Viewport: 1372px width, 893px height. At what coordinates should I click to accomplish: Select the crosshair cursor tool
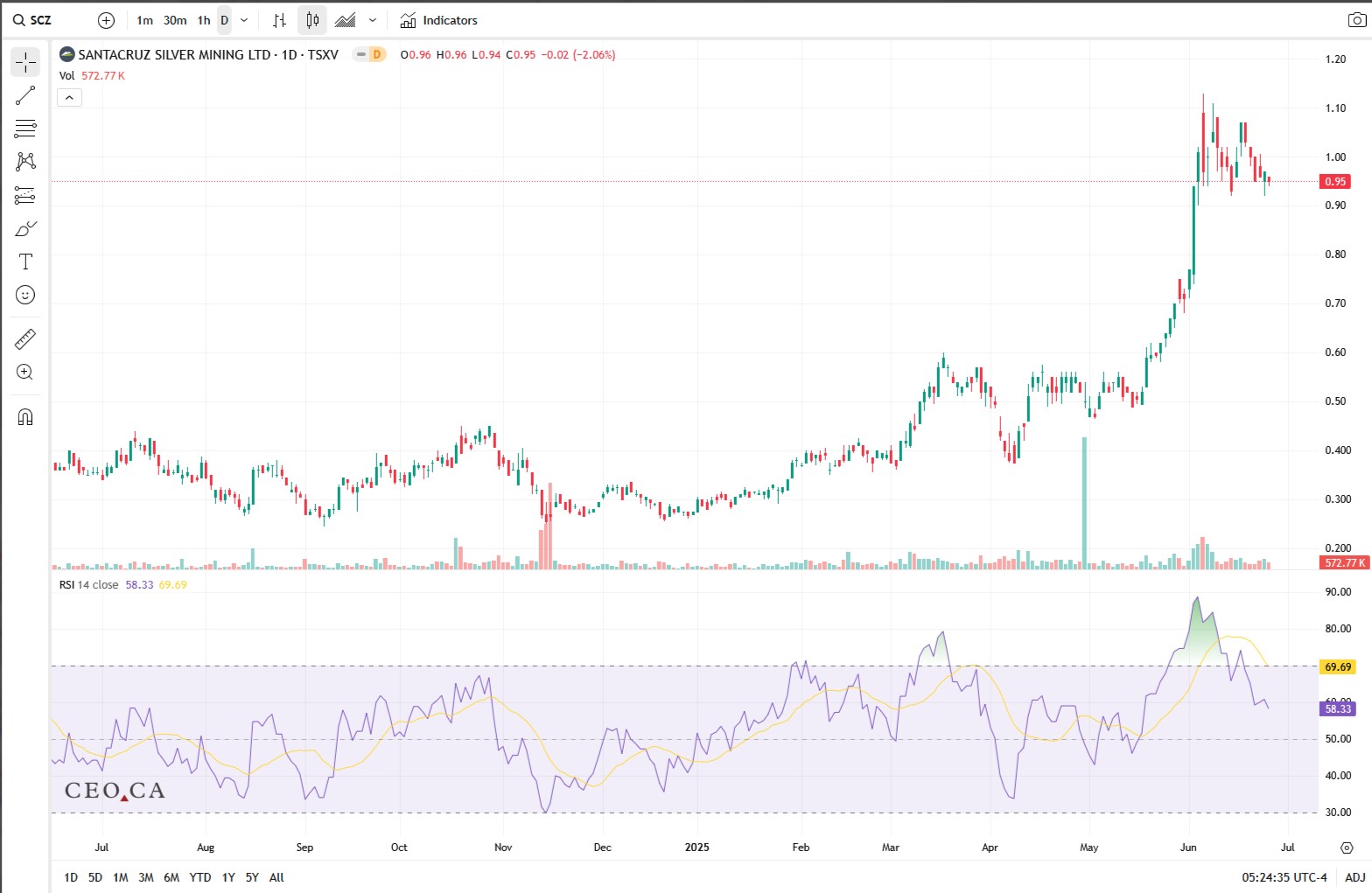25,62
